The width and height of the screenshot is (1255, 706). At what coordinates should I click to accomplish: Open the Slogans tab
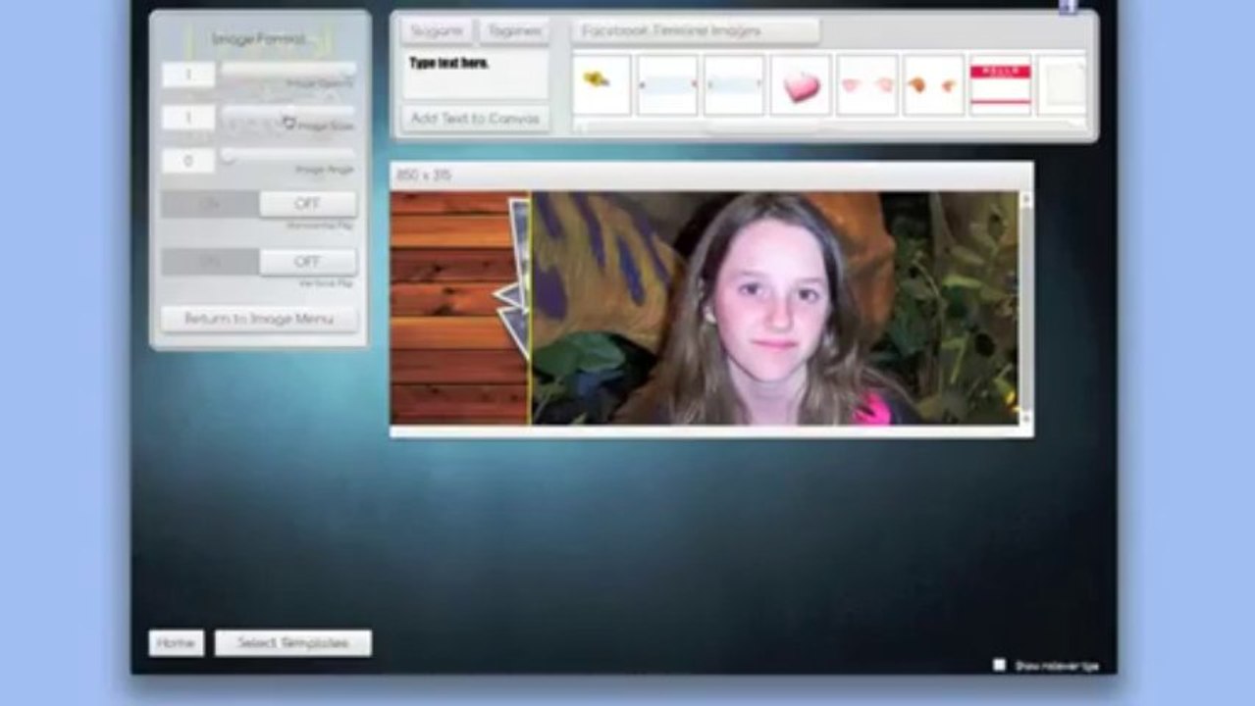(437, 31)
